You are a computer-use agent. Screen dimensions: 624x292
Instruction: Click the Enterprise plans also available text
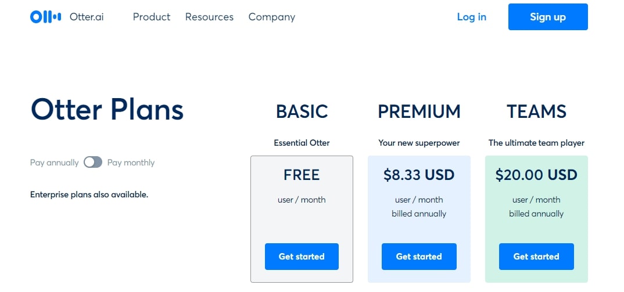click(x=89, y=195)
